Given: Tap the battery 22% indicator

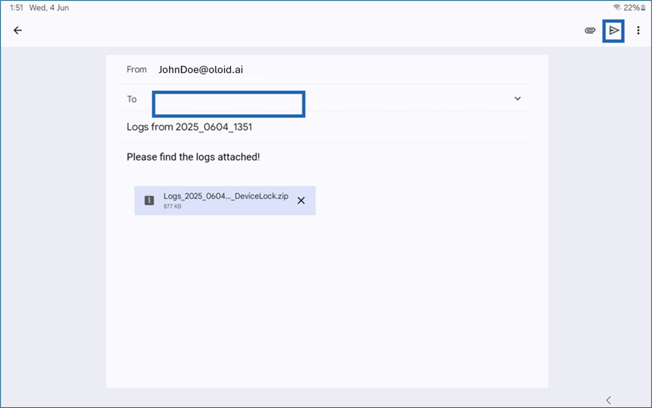Looking at the screenshot, I should [x=635, y=8].
